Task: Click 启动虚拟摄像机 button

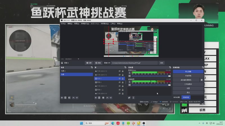Action: [x=186, y=80]
